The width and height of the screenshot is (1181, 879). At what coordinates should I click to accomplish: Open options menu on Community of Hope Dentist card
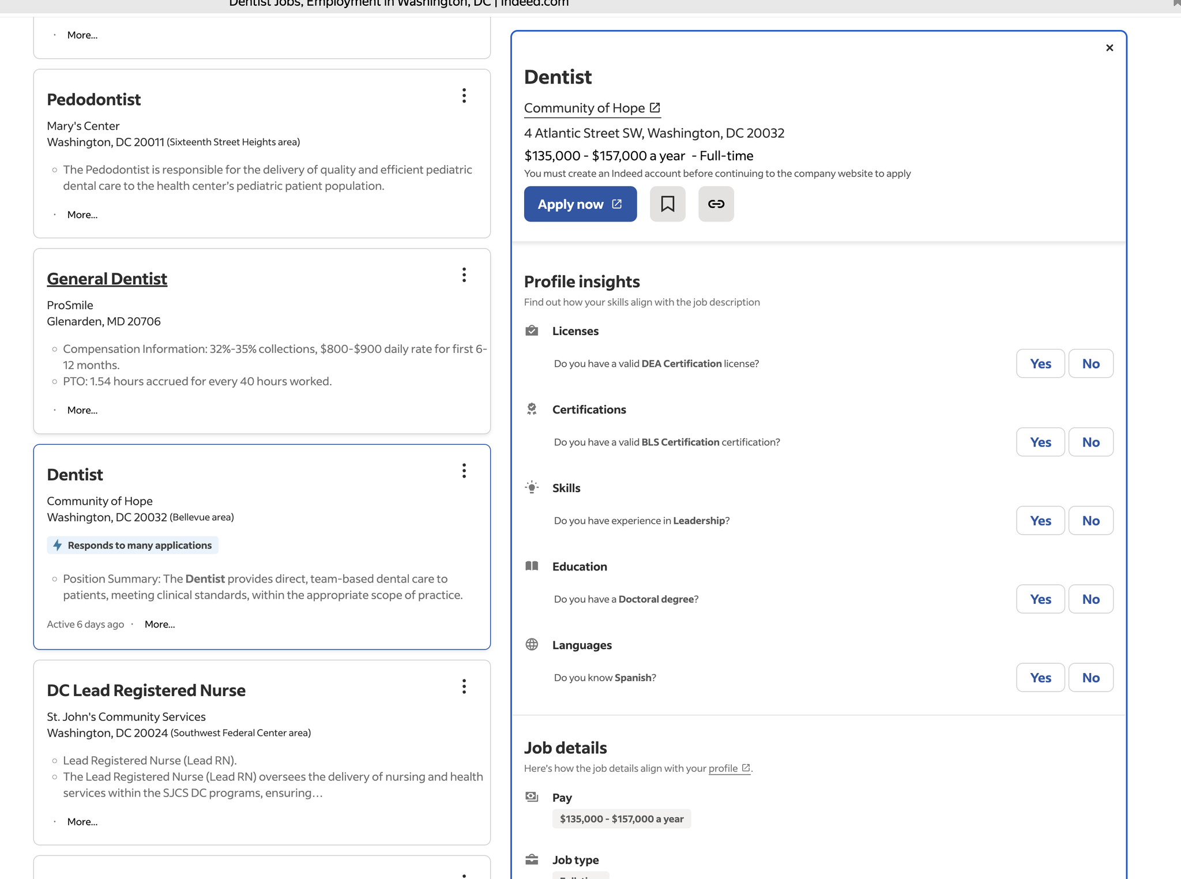point(464,471)
